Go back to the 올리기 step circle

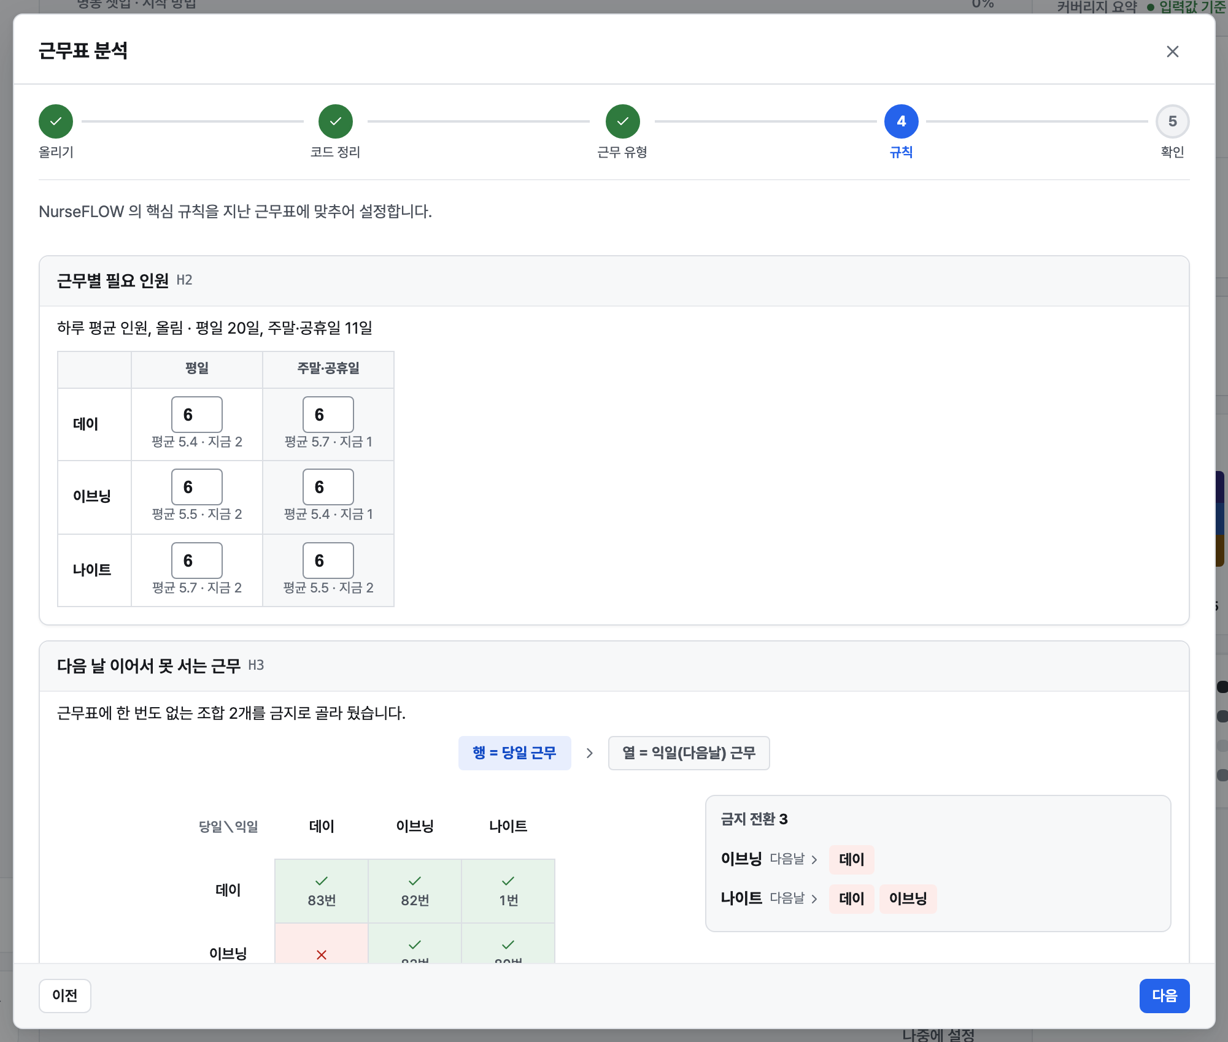(x=56, y=121)
